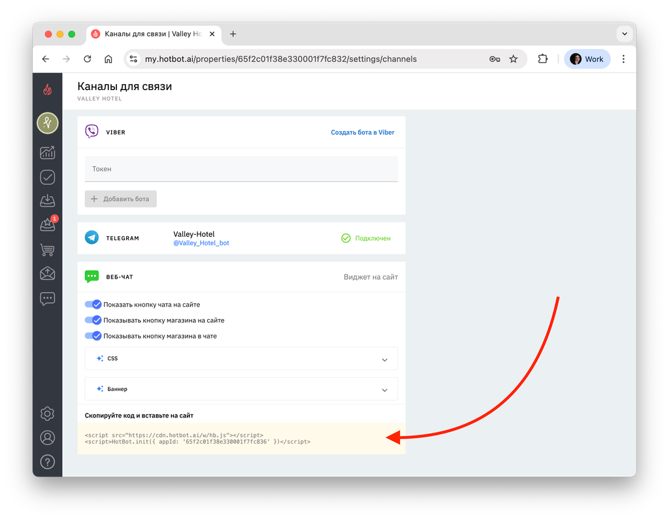Viewport: 669px width, 520px height.
Task: Open the user profile icon in sidebar
Action: (47, 438)
